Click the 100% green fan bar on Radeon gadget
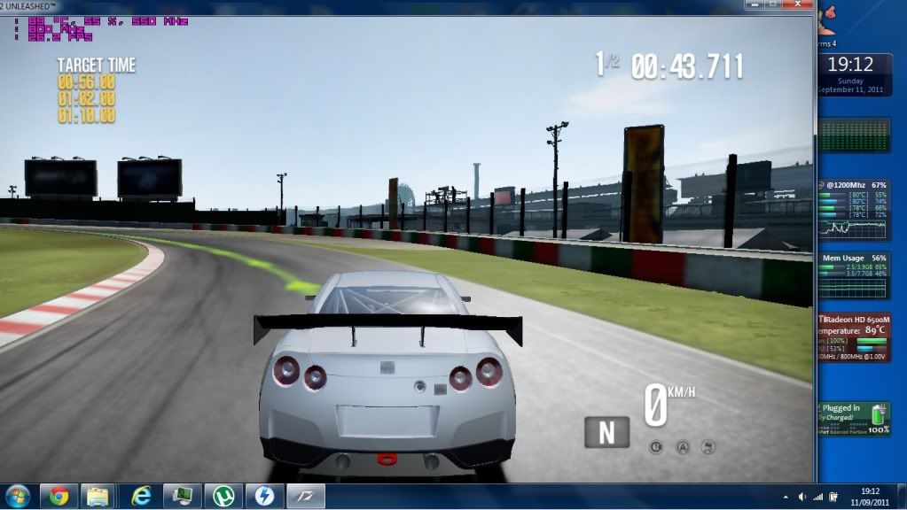The image size is (907, 510). pos(872,341)
